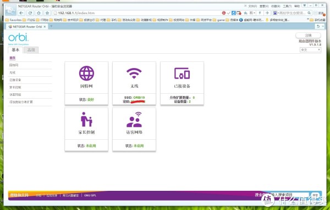Click the guest network 未启用 status

pos(139,146)
